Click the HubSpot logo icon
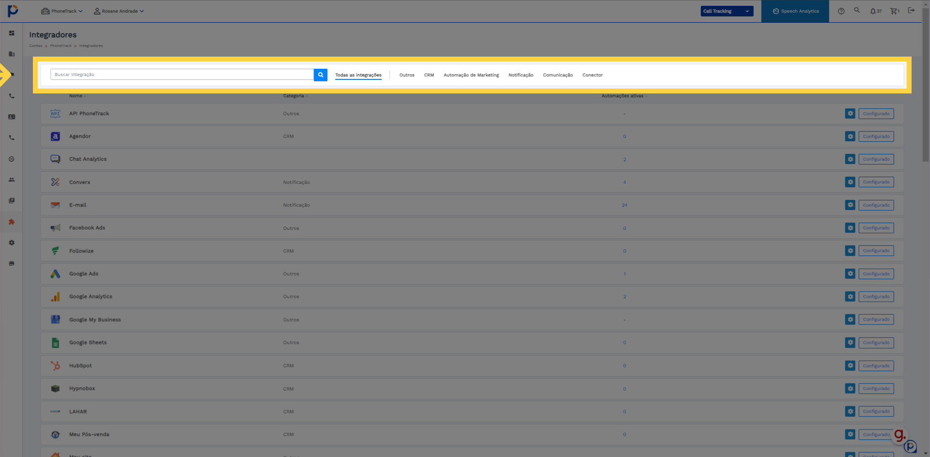This screenshot has height=457, width=930. [x=55, y=366]
